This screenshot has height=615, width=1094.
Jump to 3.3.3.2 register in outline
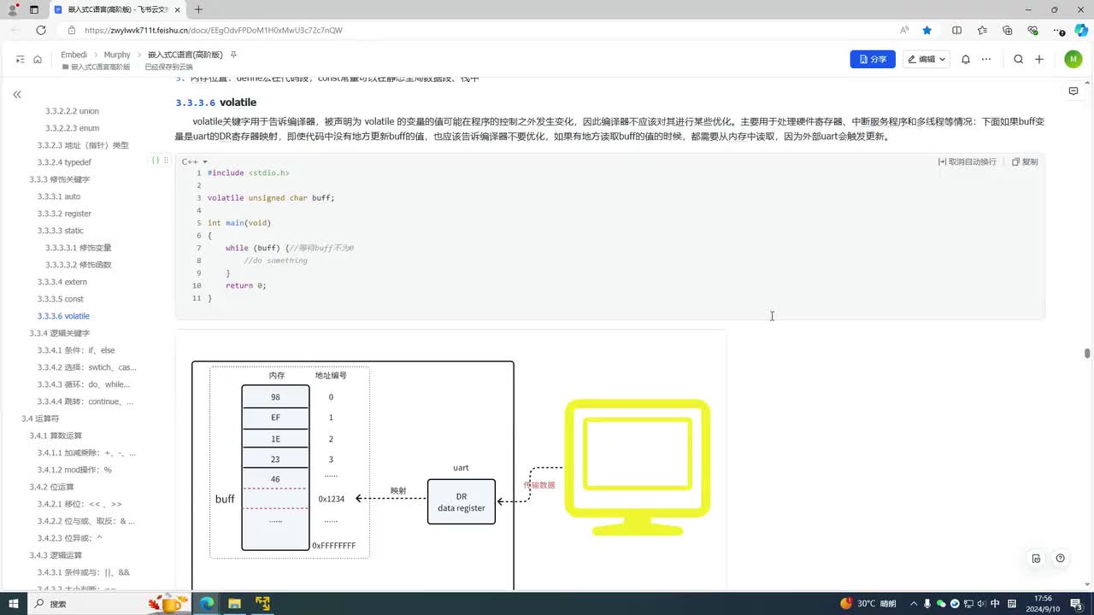click(x=64, y=214)
